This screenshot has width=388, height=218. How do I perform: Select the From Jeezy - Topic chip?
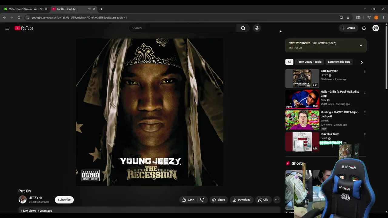(x=309, y=62)
